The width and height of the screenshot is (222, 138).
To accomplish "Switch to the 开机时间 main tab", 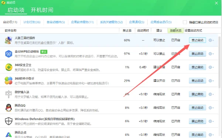I will 42,10.
